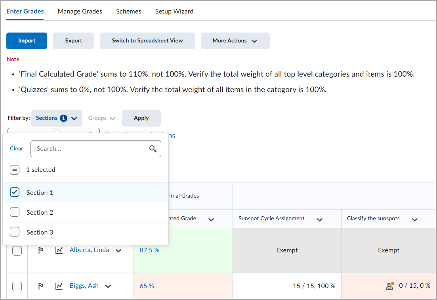This screenshot has height=300, width=437.
Task: Expand the Classify the sunspots column menu
Action: 415,219
